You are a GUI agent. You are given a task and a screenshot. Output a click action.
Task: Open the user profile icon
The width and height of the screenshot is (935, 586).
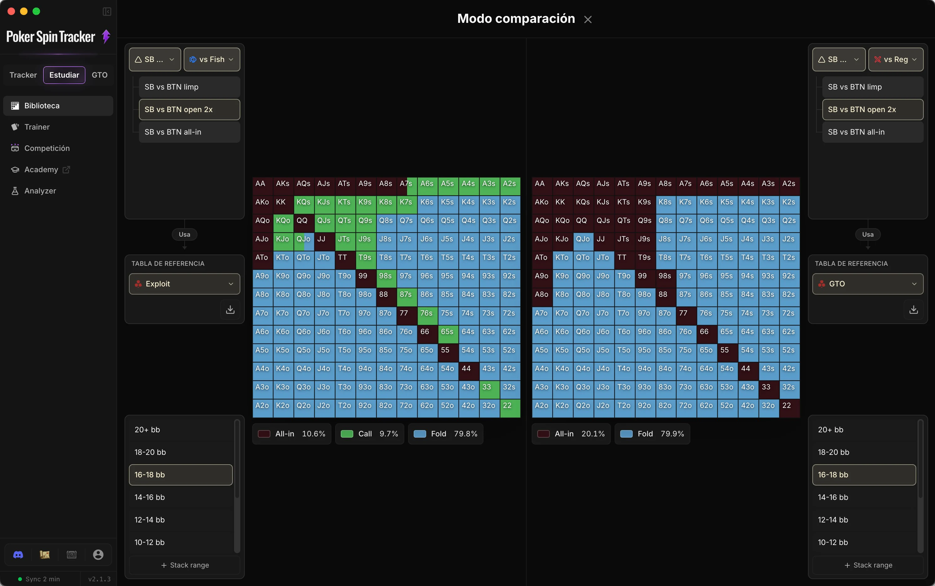tap(98, 555)
